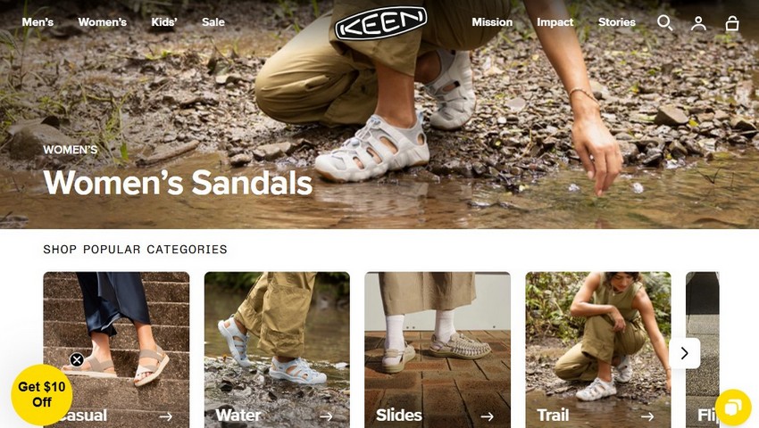Open the Men's menu
This screenshot has width=759, height=428.
38,22
